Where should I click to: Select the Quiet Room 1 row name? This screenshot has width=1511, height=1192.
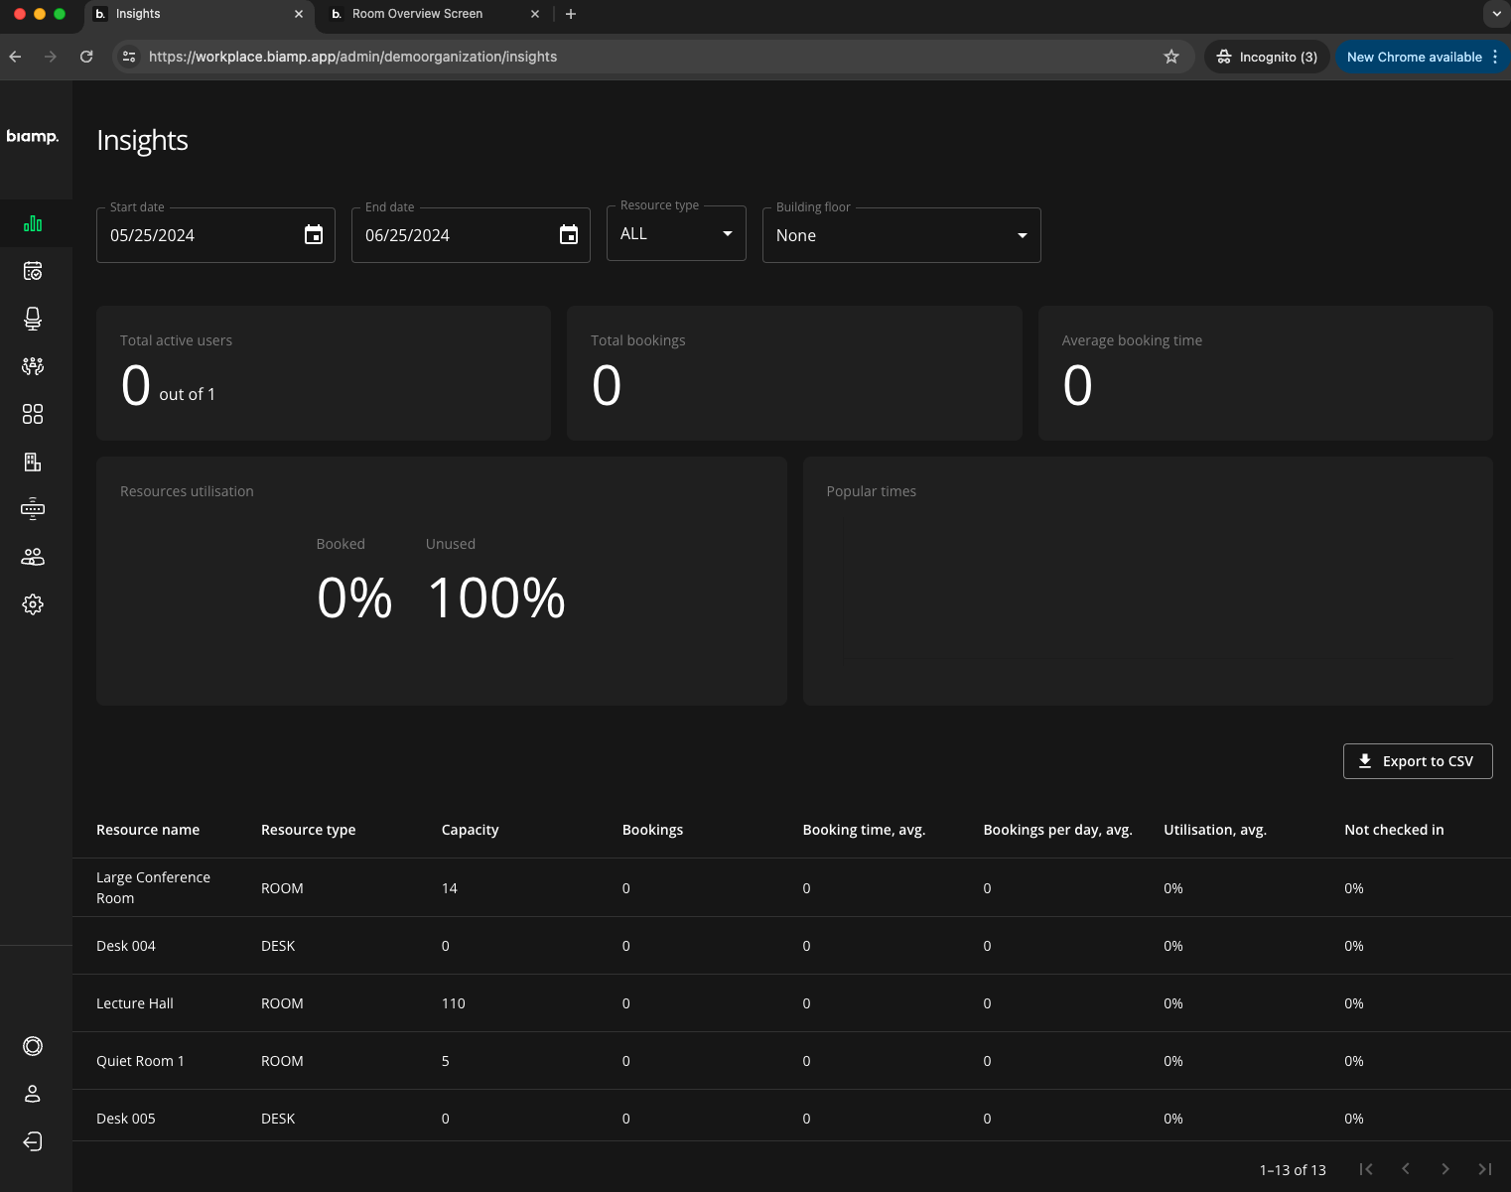point(140,1061)
